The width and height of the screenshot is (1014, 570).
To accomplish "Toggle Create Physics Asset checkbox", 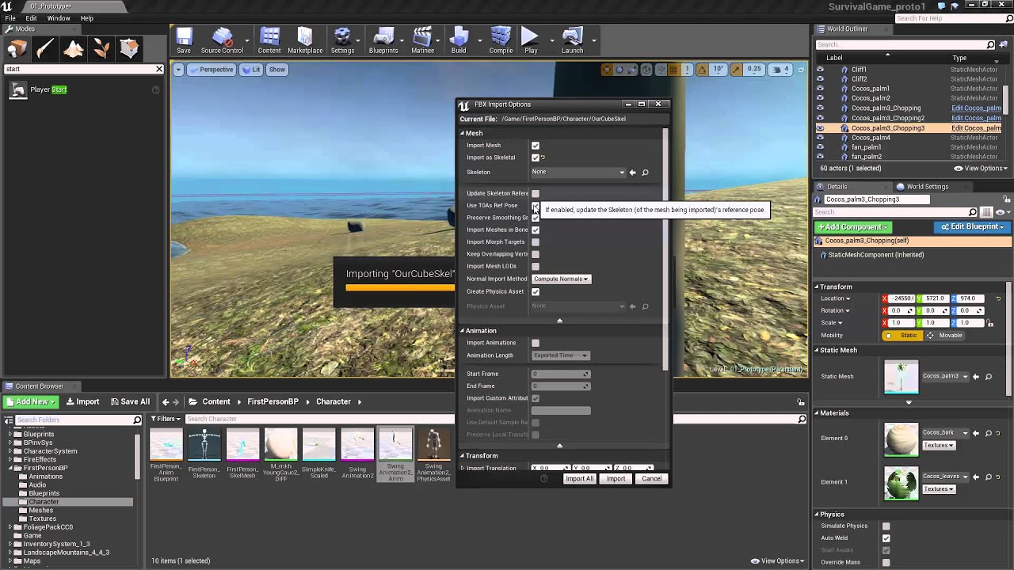I will 536,291.
